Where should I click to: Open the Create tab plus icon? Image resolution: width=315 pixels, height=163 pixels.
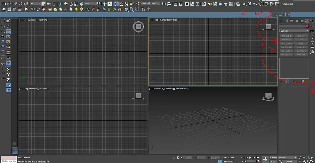pos(281,21)
